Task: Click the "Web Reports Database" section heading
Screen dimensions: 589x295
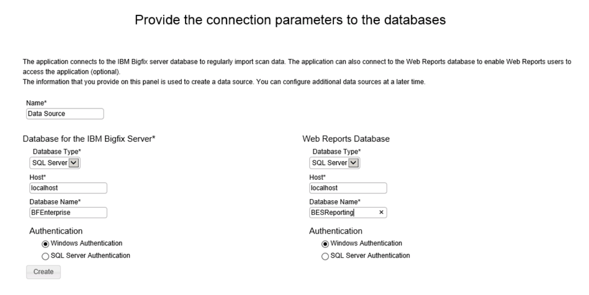Action: click(346, 139)
